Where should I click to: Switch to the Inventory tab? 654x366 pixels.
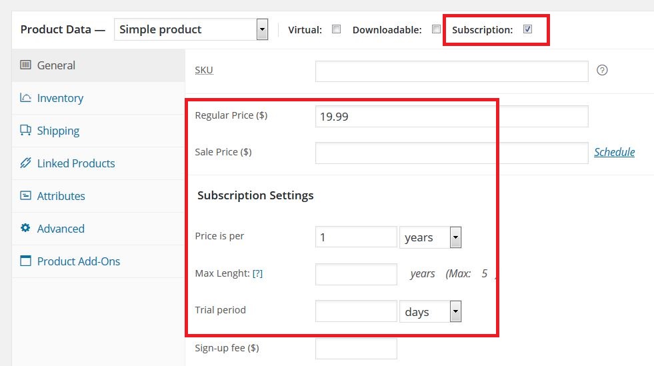pos(60,98)
